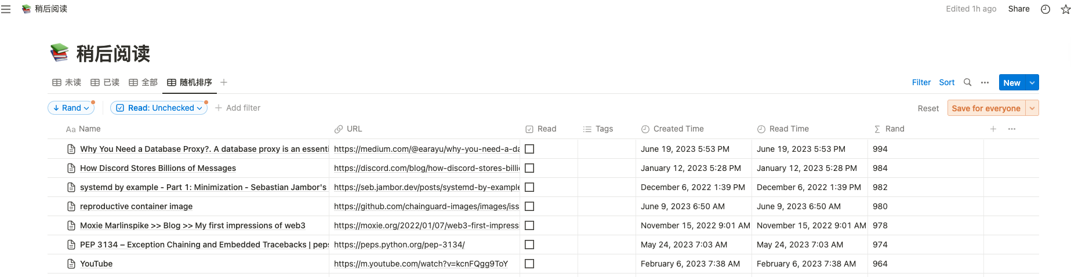Favorite the page with star icon
The width and height of the screenshot is (1071, 277).
click(x=1065, y=9)
